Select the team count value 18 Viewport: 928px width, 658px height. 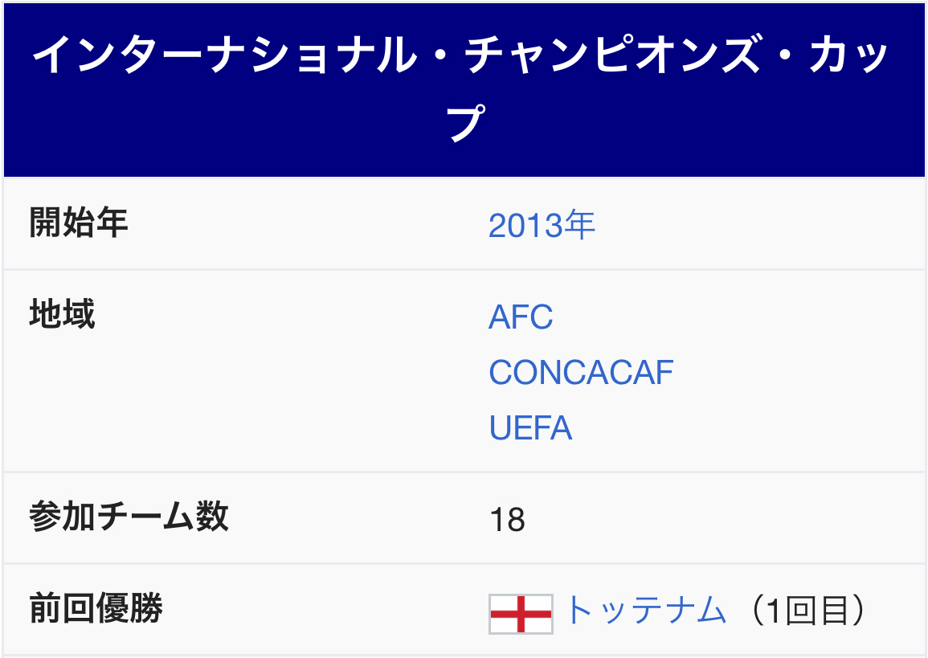click(x=507, y=520)
